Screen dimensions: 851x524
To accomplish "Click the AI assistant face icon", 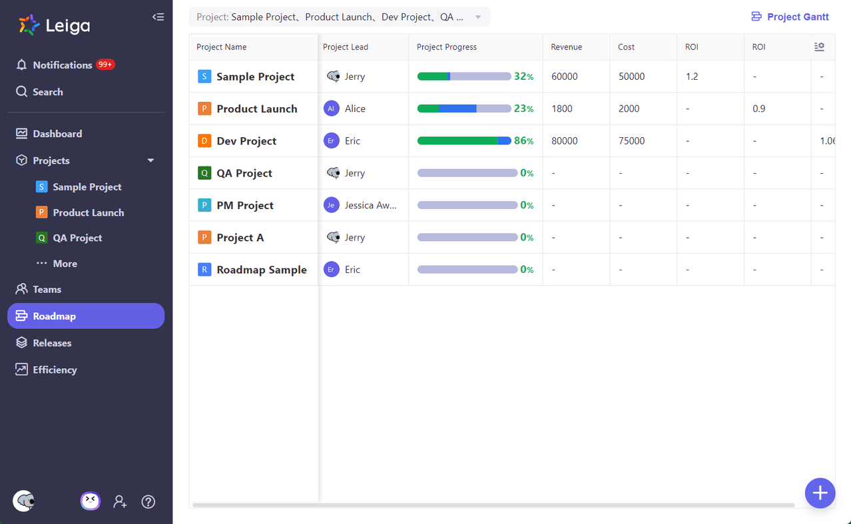I will (90, 501).
